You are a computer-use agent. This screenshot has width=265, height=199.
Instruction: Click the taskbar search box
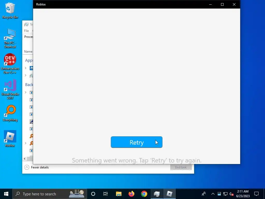tap(49, 194)
